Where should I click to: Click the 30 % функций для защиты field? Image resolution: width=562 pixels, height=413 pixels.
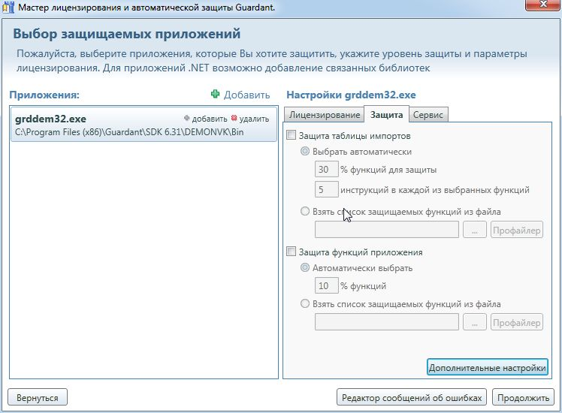(x=326, y=170)
